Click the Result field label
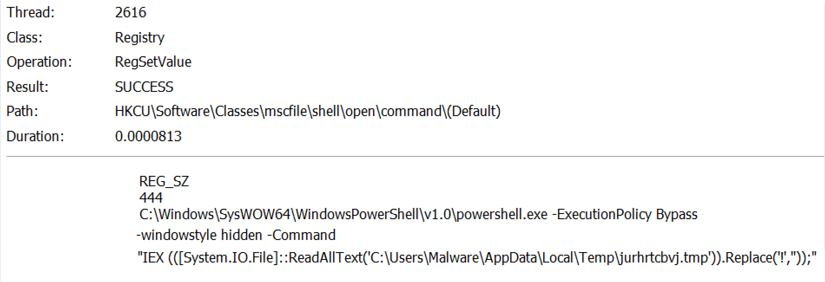 [x=27, y=87]
